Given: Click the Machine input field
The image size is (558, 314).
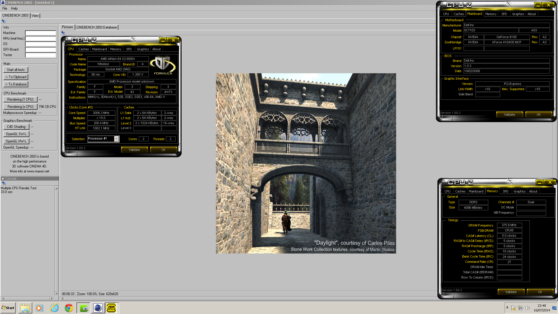Looking at the screenshot, I should 40,33.
